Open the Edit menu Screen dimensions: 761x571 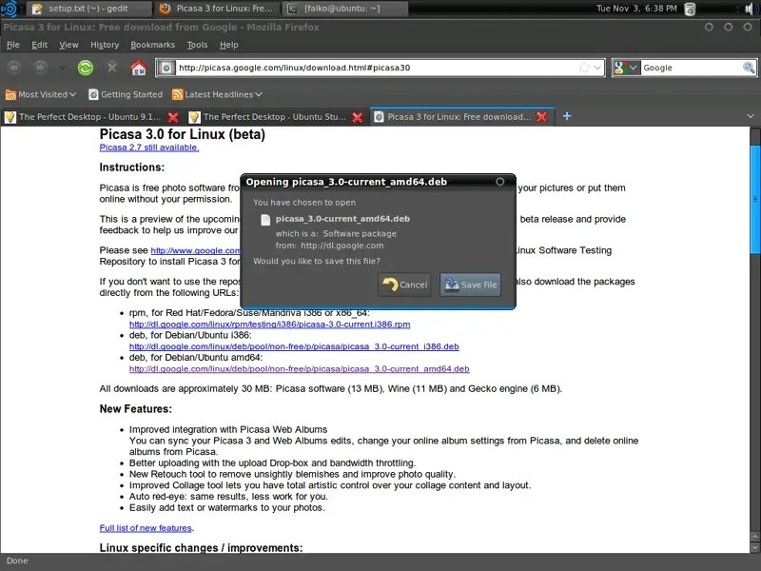point(39,45)
